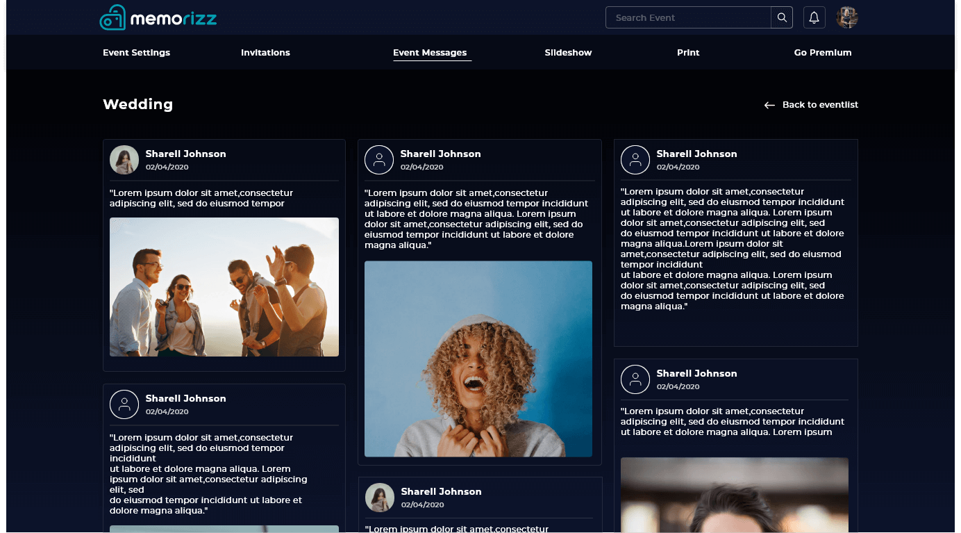Open the blurred man's face photo
This screenshot has width=961, height=533.
pyautogui.click(x=735, y=495)
